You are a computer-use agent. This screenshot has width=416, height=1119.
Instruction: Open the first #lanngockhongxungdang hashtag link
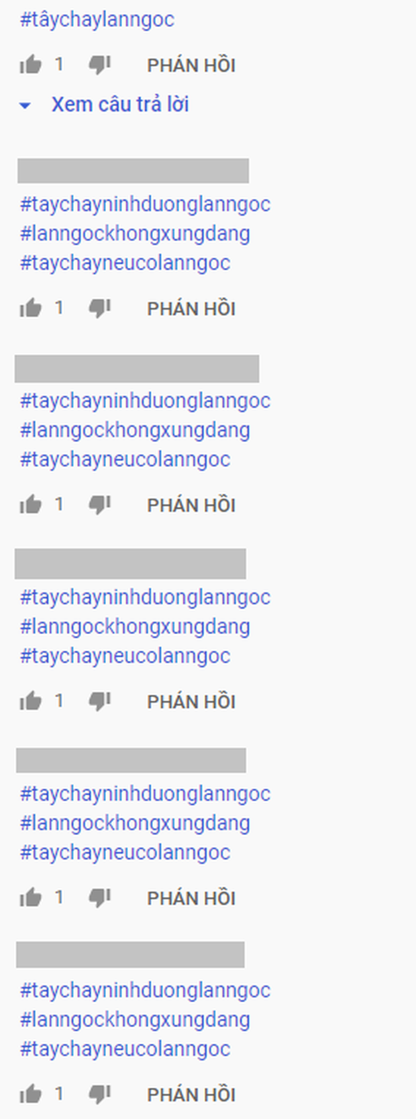coord(135,234)
